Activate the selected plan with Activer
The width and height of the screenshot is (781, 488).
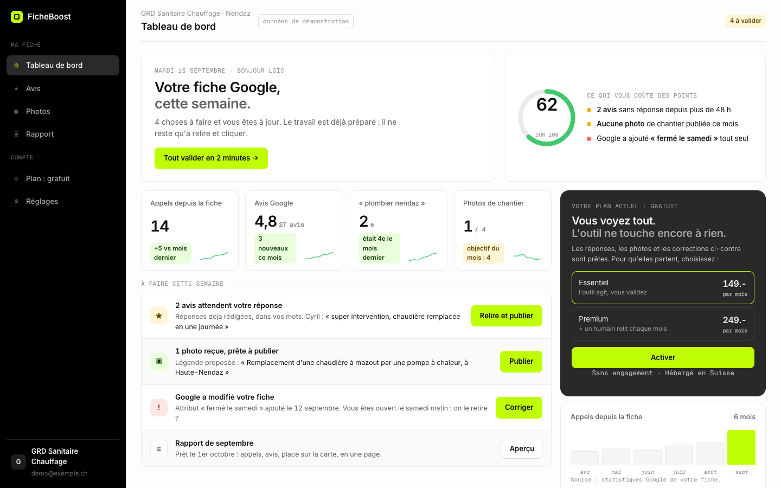pyautogui.click(x=663, y=357)
